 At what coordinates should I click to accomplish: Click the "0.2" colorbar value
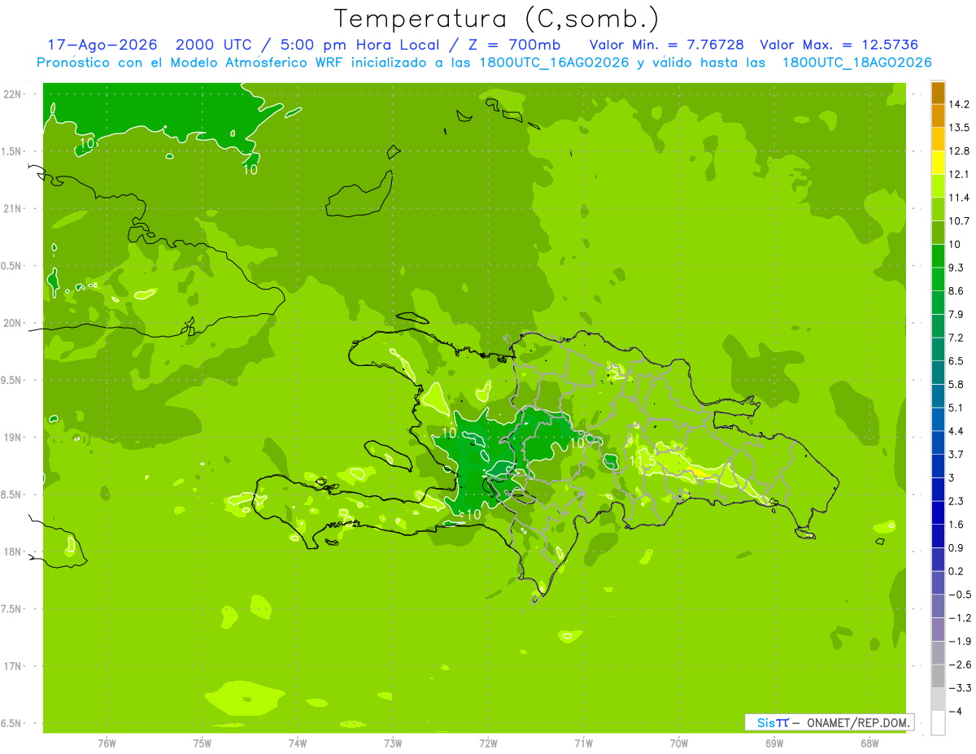(x=956, y=571)
